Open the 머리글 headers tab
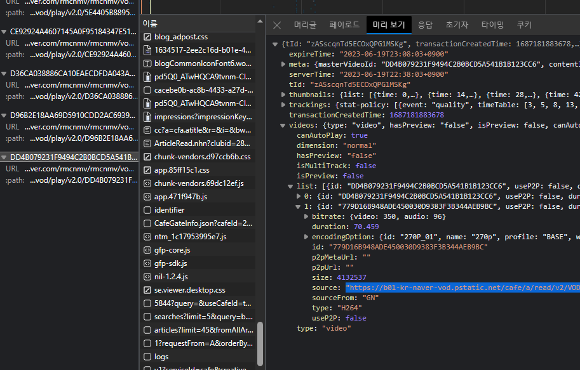 [305, 25]
